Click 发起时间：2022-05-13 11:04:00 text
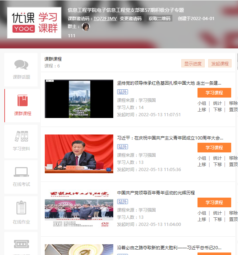This screenshot has width=238, height=255. tap(149, 224)
